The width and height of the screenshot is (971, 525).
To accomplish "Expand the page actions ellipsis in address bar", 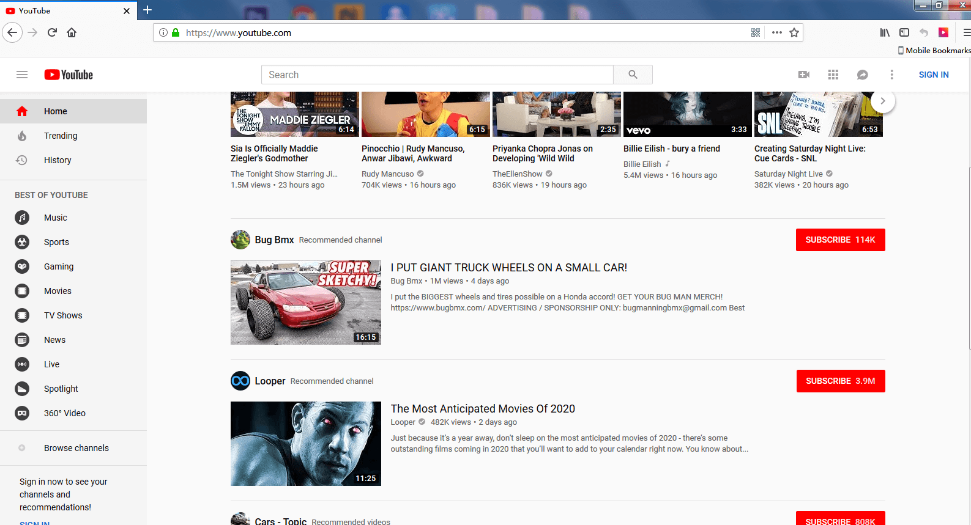I will point(776,32).
